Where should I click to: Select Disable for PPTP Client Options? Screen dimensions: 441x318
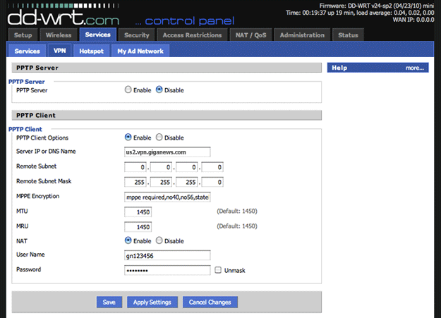(x=159, y=137)
